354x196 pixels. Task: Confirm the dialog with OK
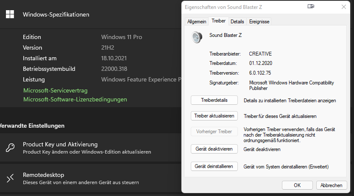(297, 185)
